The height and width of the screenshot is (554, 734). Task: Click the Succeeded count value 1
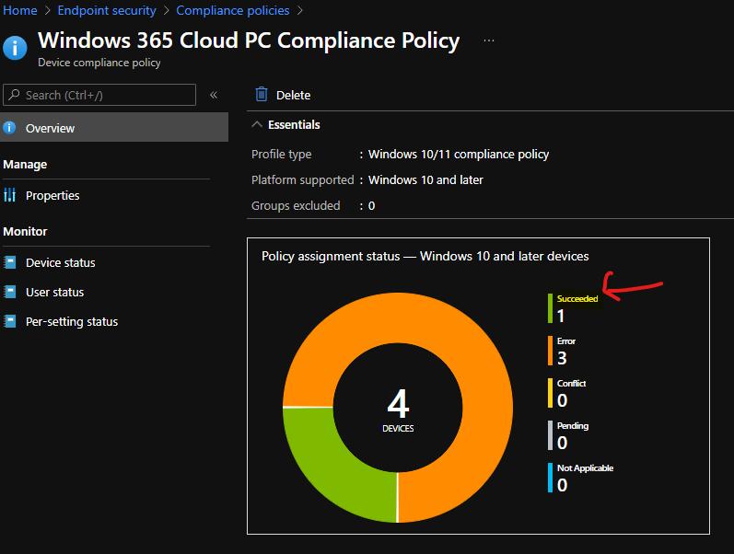click(561, 317)
